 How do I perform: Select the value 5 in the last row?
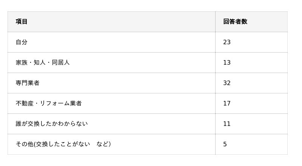pyautogui.click(x=225, y=144)
